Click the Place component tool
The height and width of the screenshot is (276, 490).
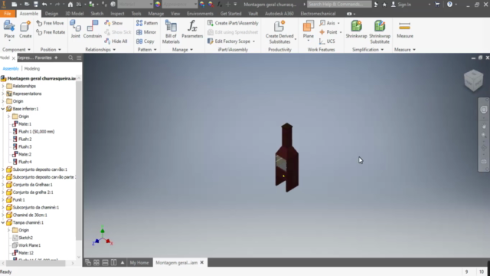(9, 30)
